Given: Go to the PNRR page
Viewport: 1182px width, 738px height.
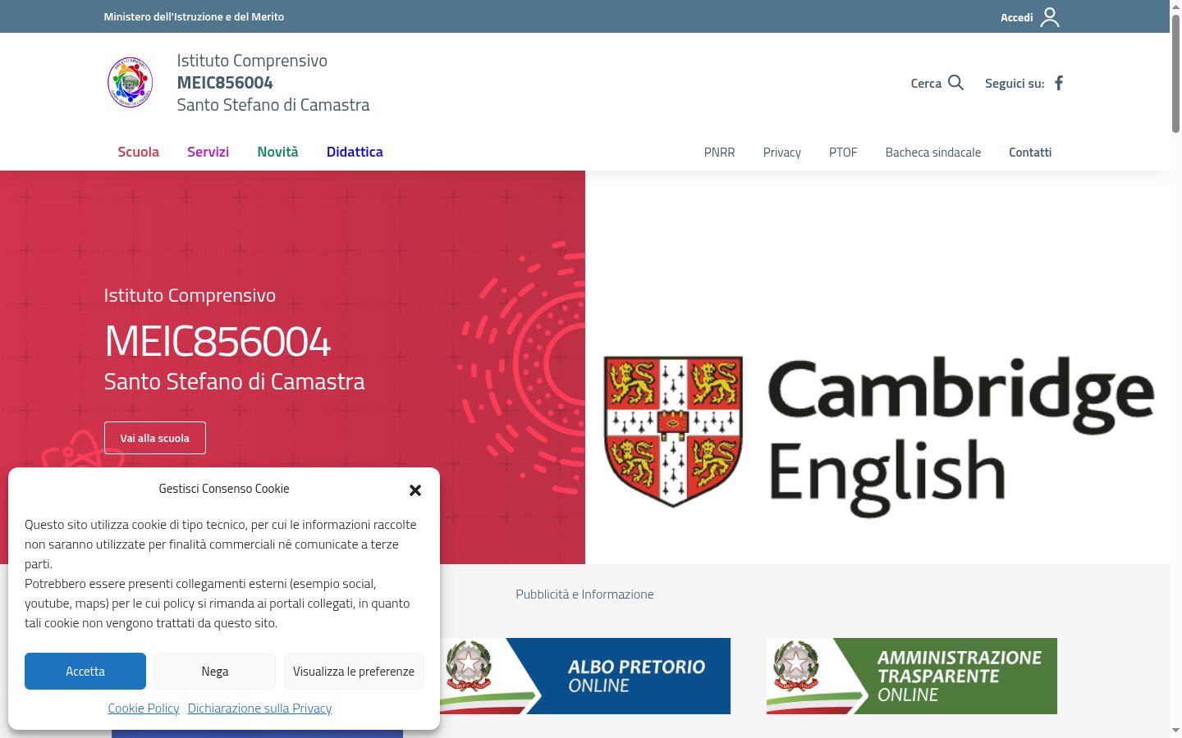Looking at the screenshot, I should click(719, 153).
